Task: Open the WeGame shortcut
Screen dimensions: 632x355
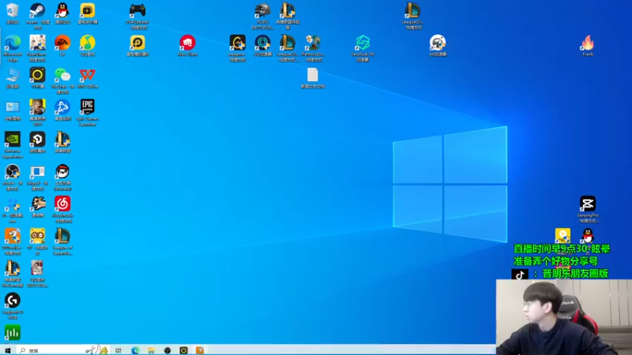Action: click(238, 43)
